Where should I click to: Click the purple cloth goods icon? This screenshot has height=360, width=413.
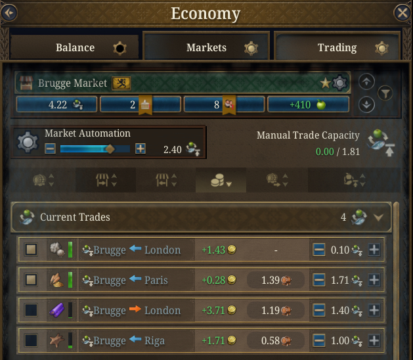(x=56, y=310)
